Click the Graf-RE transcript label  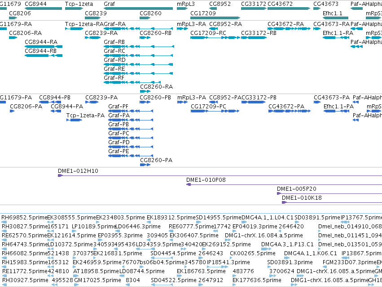pos(114,69)
